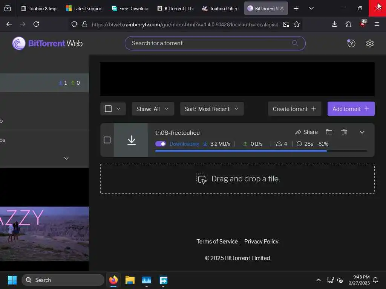Click the tracking protection shield icon
386x289 pixels.
[x=74, y=24]
